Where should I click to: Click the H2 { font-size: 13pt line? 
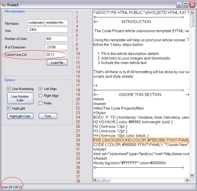(111, 127)
